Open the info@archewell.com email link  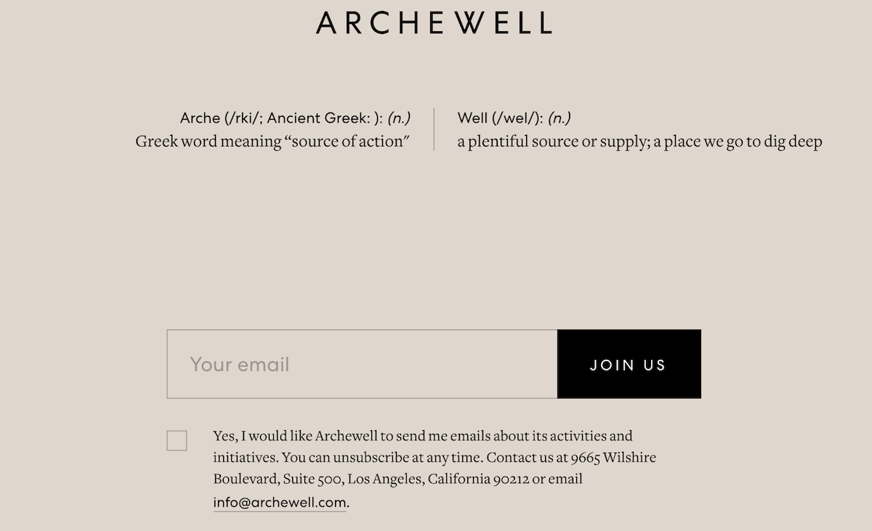(x=280, y=502)
